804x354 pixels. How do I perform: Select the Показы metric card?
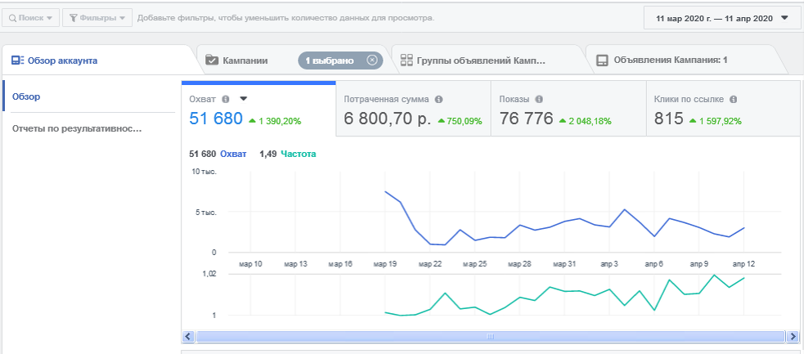click(568, 109)
